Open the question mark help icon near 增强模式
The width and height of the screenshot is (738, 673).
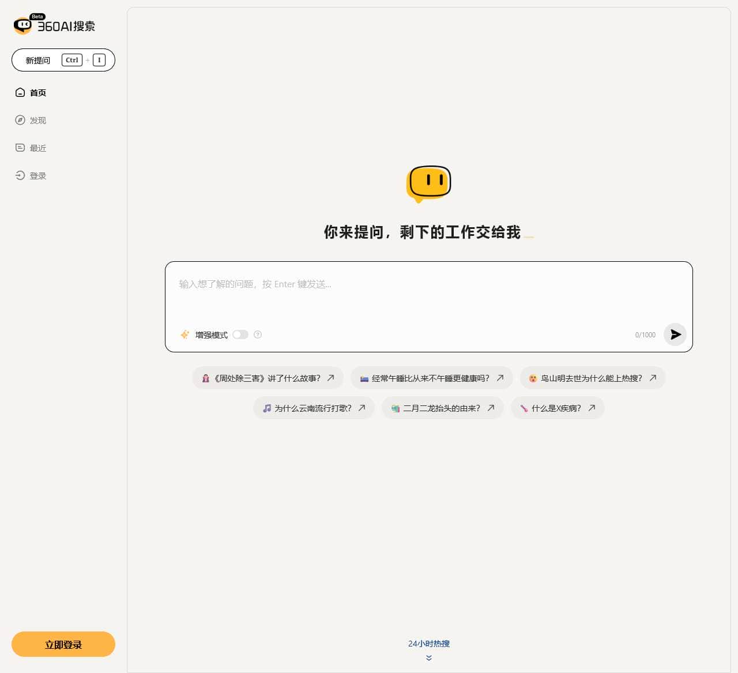258,334
